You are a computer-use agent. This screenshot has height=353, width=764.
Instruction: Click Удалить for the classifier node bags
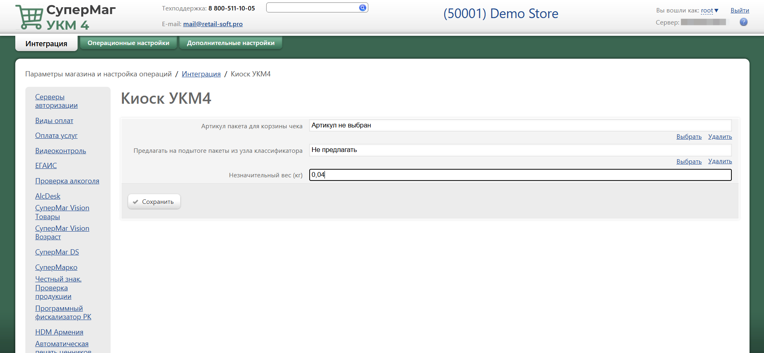720,161
